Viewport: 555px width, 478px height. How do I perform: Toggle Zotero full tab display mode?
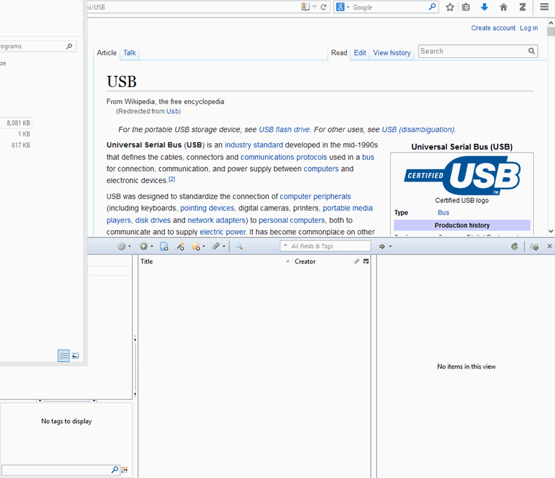pos(534,246)
